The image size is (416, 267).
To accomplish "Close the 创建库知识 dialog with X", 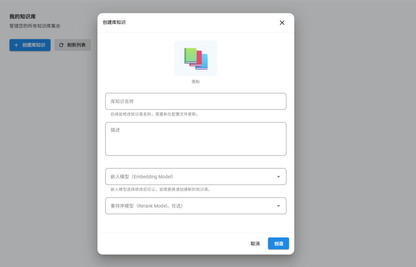I will (282, 23).
